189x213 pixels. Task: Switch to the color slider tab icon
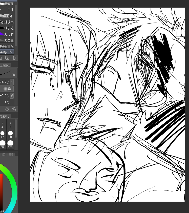pyautogui.click(x=4, y=155)
